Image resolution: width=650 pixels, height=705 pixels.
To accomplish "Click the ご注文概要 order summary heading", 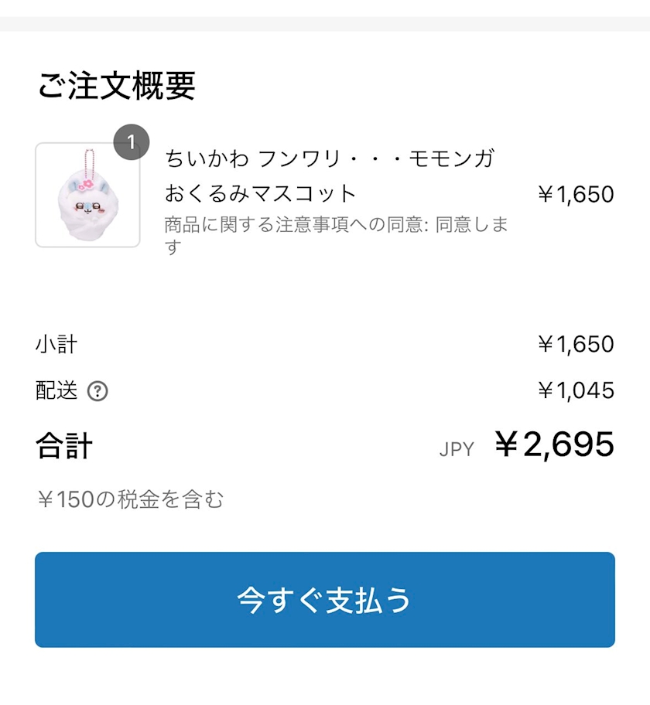I will [116, 86].
